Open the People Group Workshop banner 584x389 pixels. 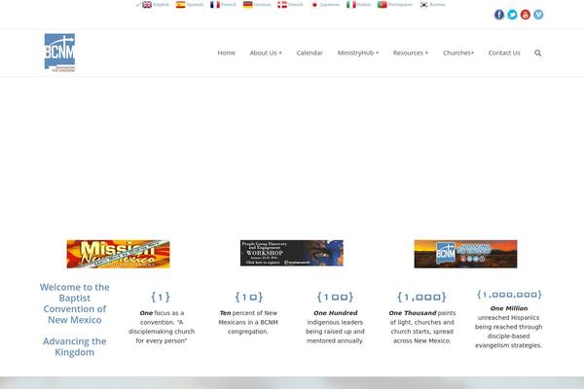(x=292, y=253)
